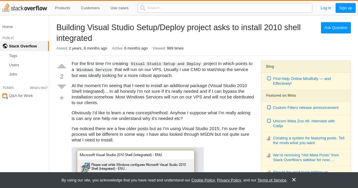Click the vote count 2

click(x=62, y=77)
